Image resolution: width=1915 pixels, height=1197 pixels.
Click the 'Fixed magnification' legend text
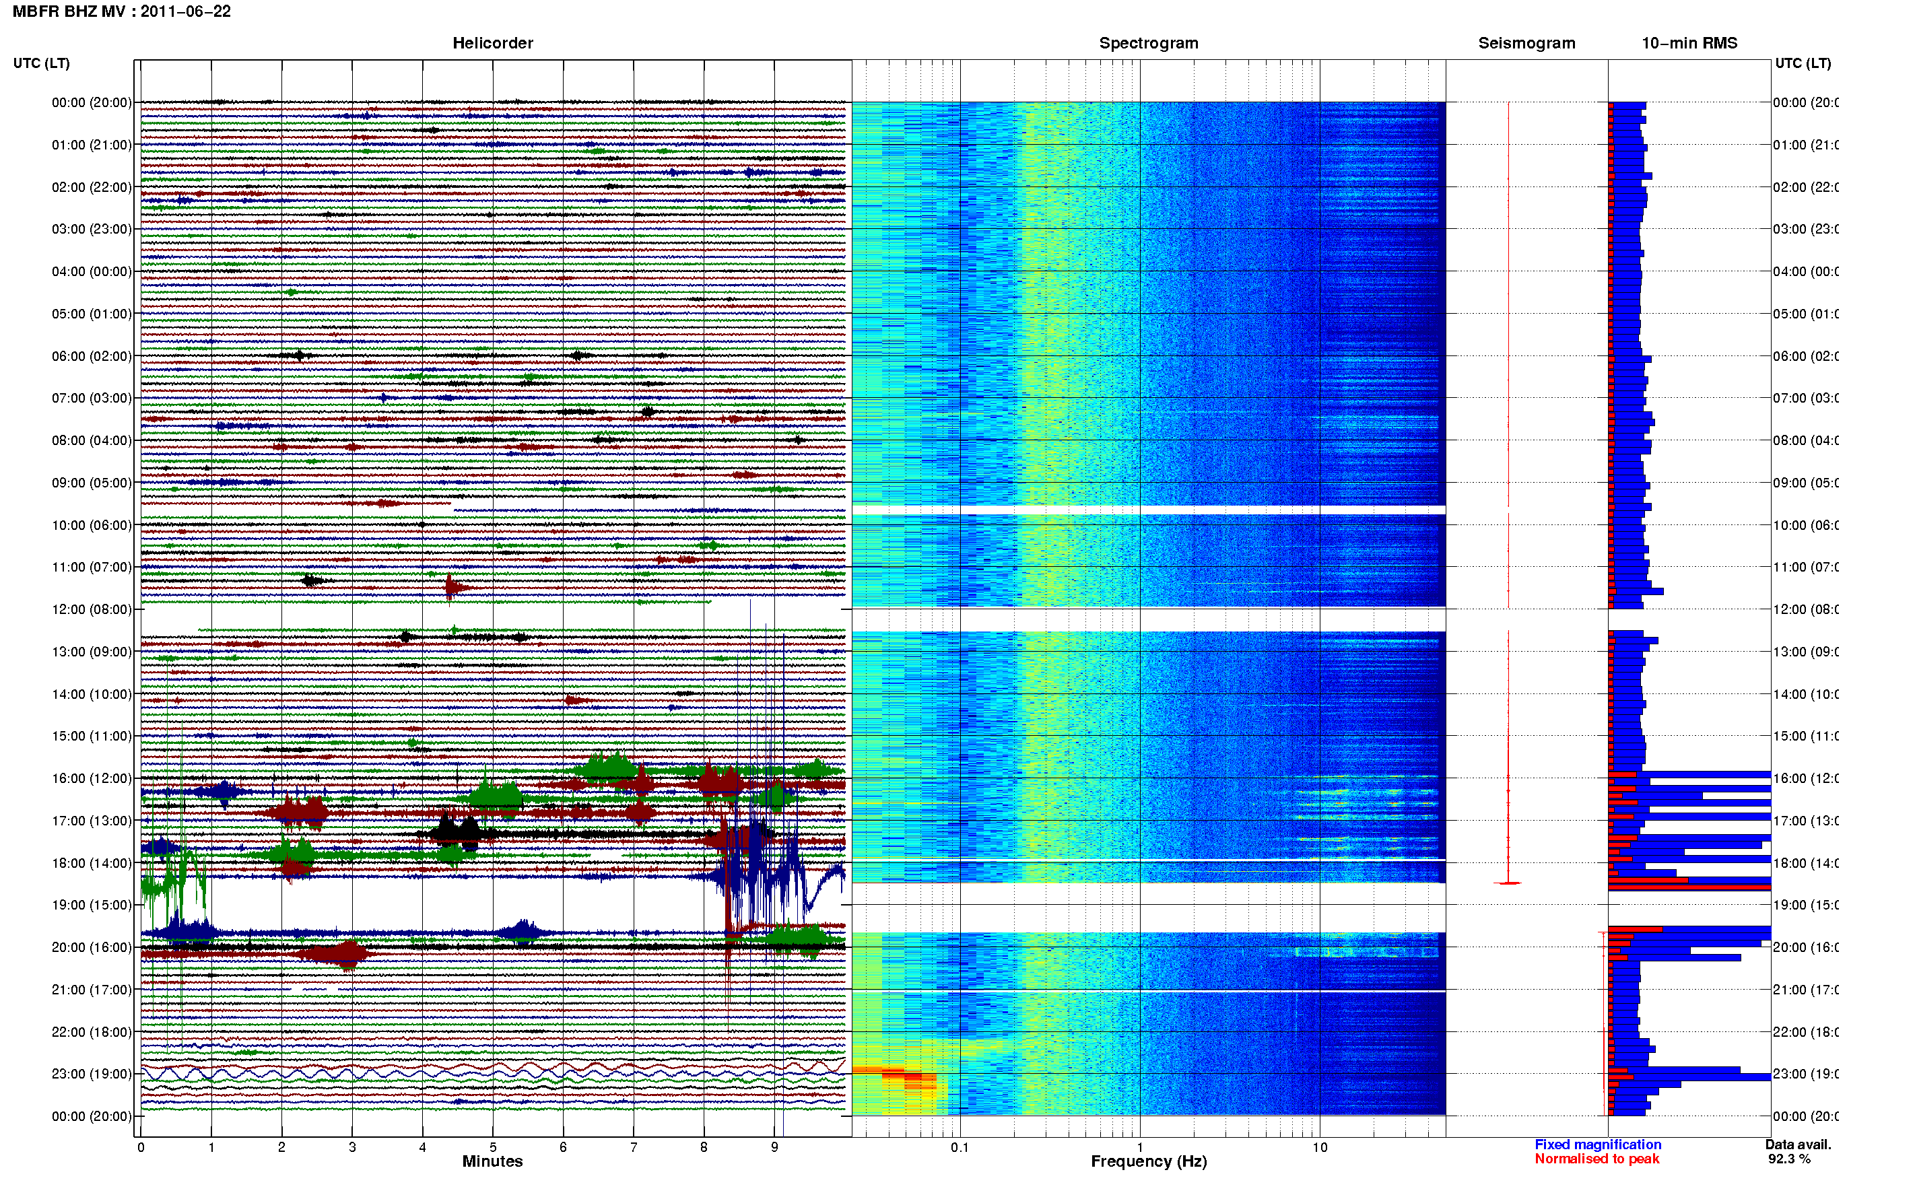pos(1598,1144)
